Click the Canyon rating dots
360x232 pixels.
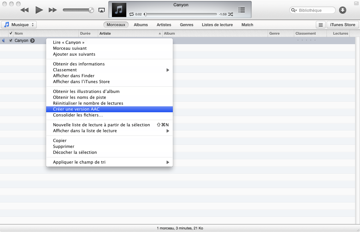(x=306, y=40)
